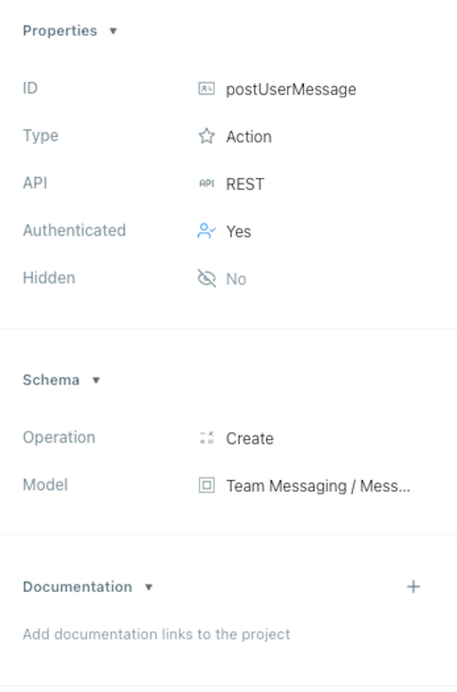
Task: Click the model square icon beside Team Messaging
Action: click(x=206, y=485)
